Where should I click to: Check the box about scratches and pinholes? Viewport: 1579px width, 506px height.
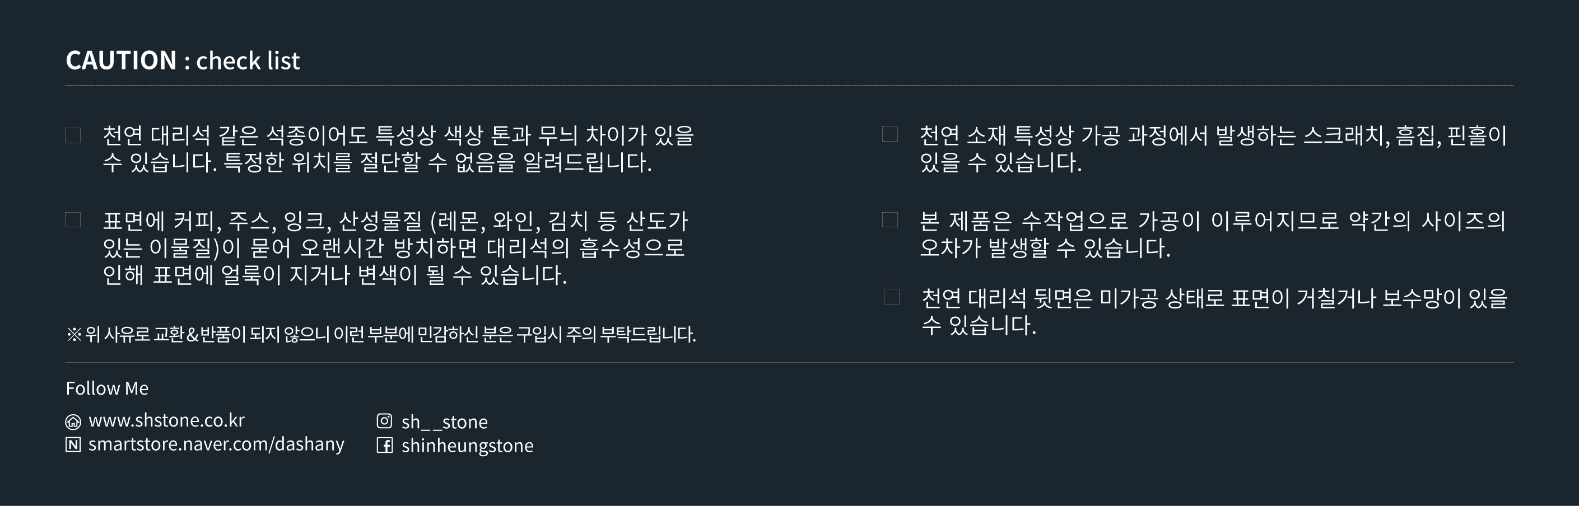pos(890,134)
